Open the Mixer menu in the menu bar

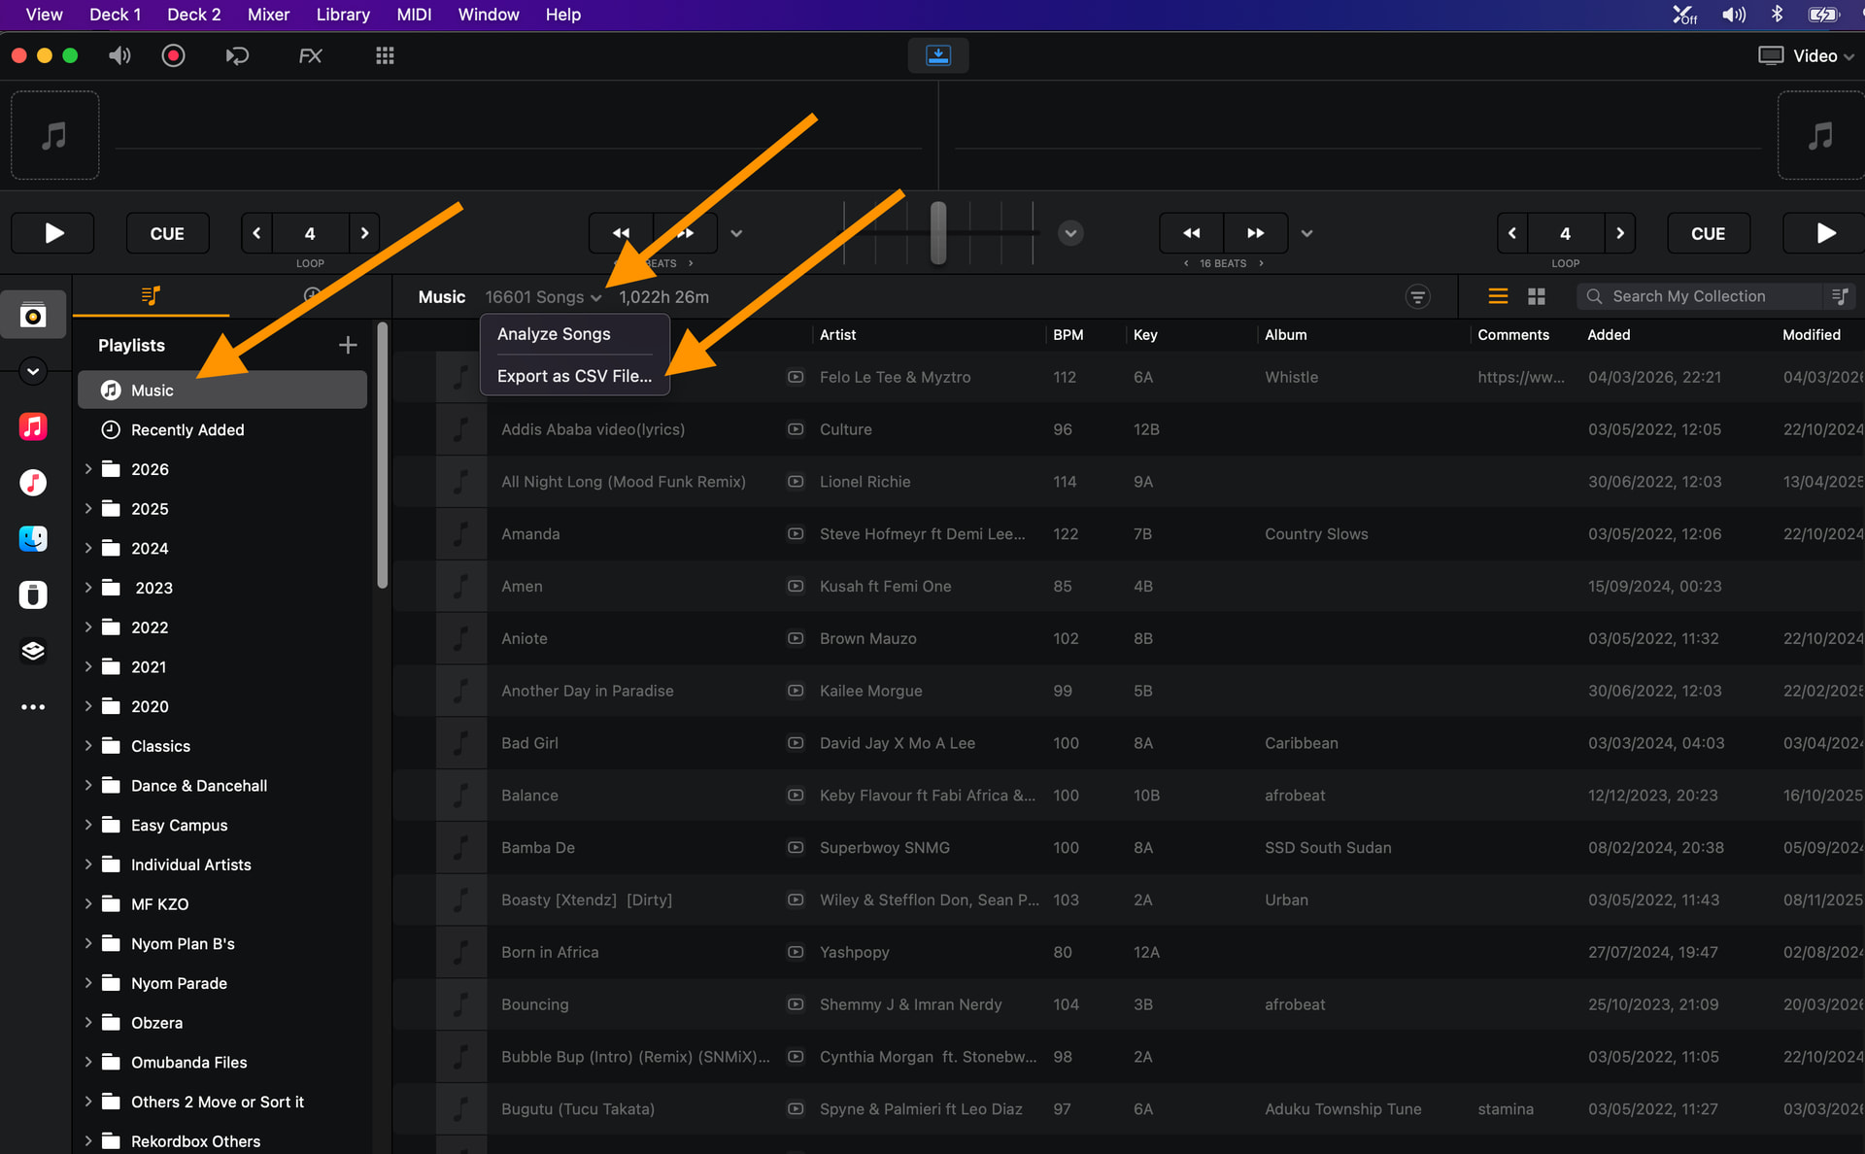(268, 15)
